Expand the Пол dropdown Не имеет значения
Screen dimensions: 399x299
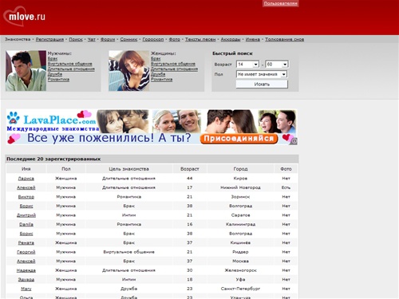[x=262, y=74]
